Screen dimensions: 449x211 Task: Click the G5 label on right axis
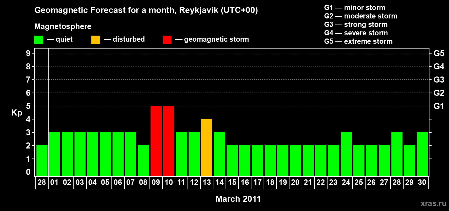pyautogui.click(x=439, y=53)
